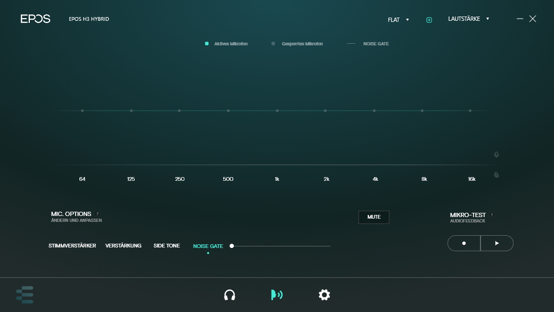The image size is (554, 312).
Task: Switch to the Verstärkung tab
Action: click(x=123, y=246)
